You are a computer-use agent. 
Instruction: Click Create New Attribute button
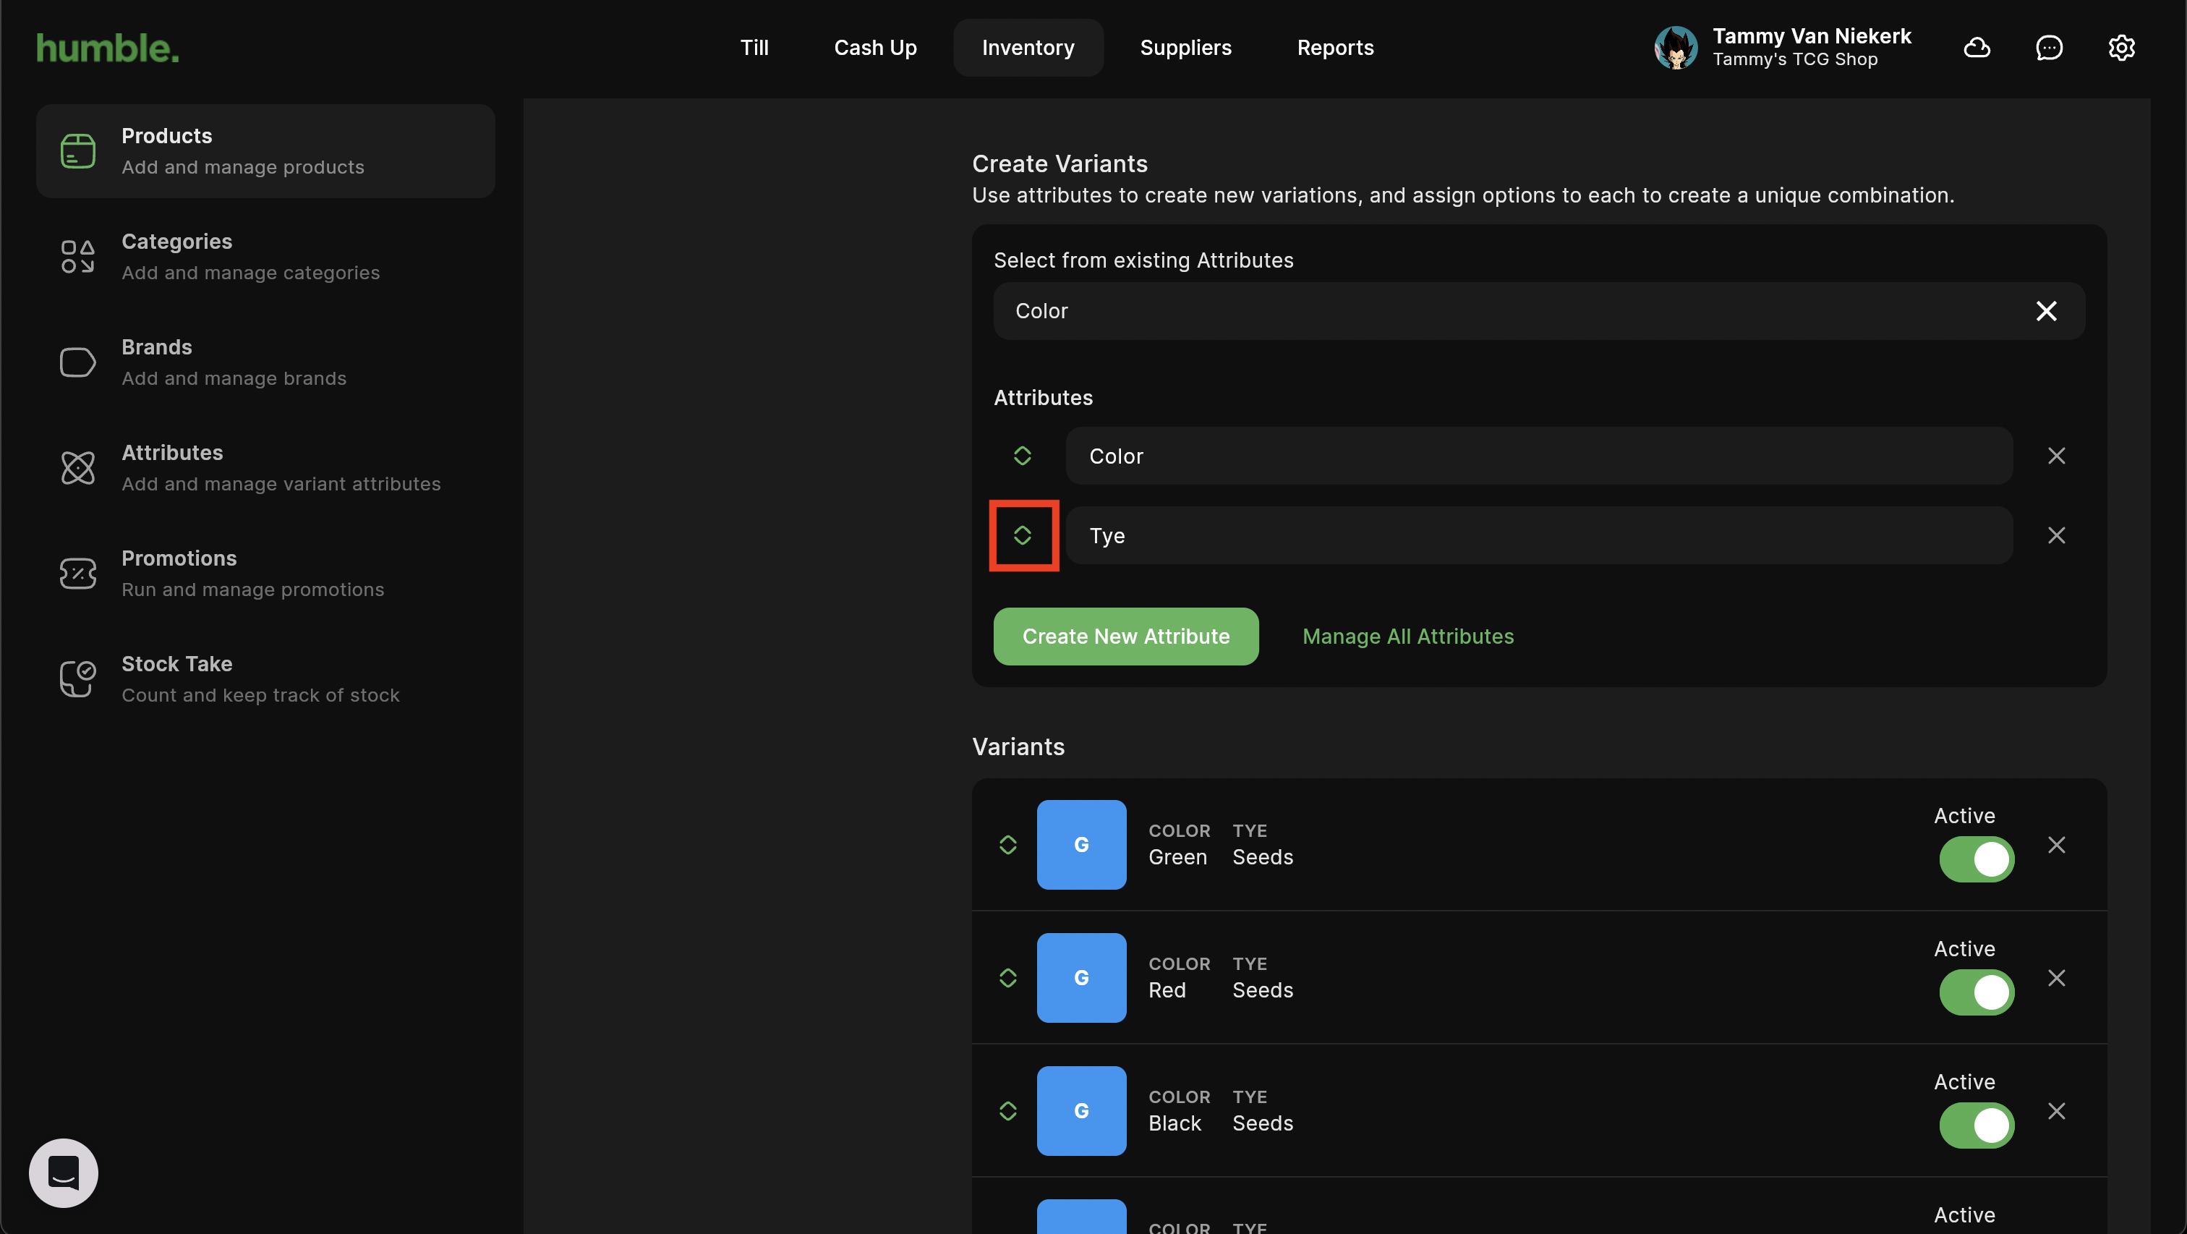tap(1126, 636)
